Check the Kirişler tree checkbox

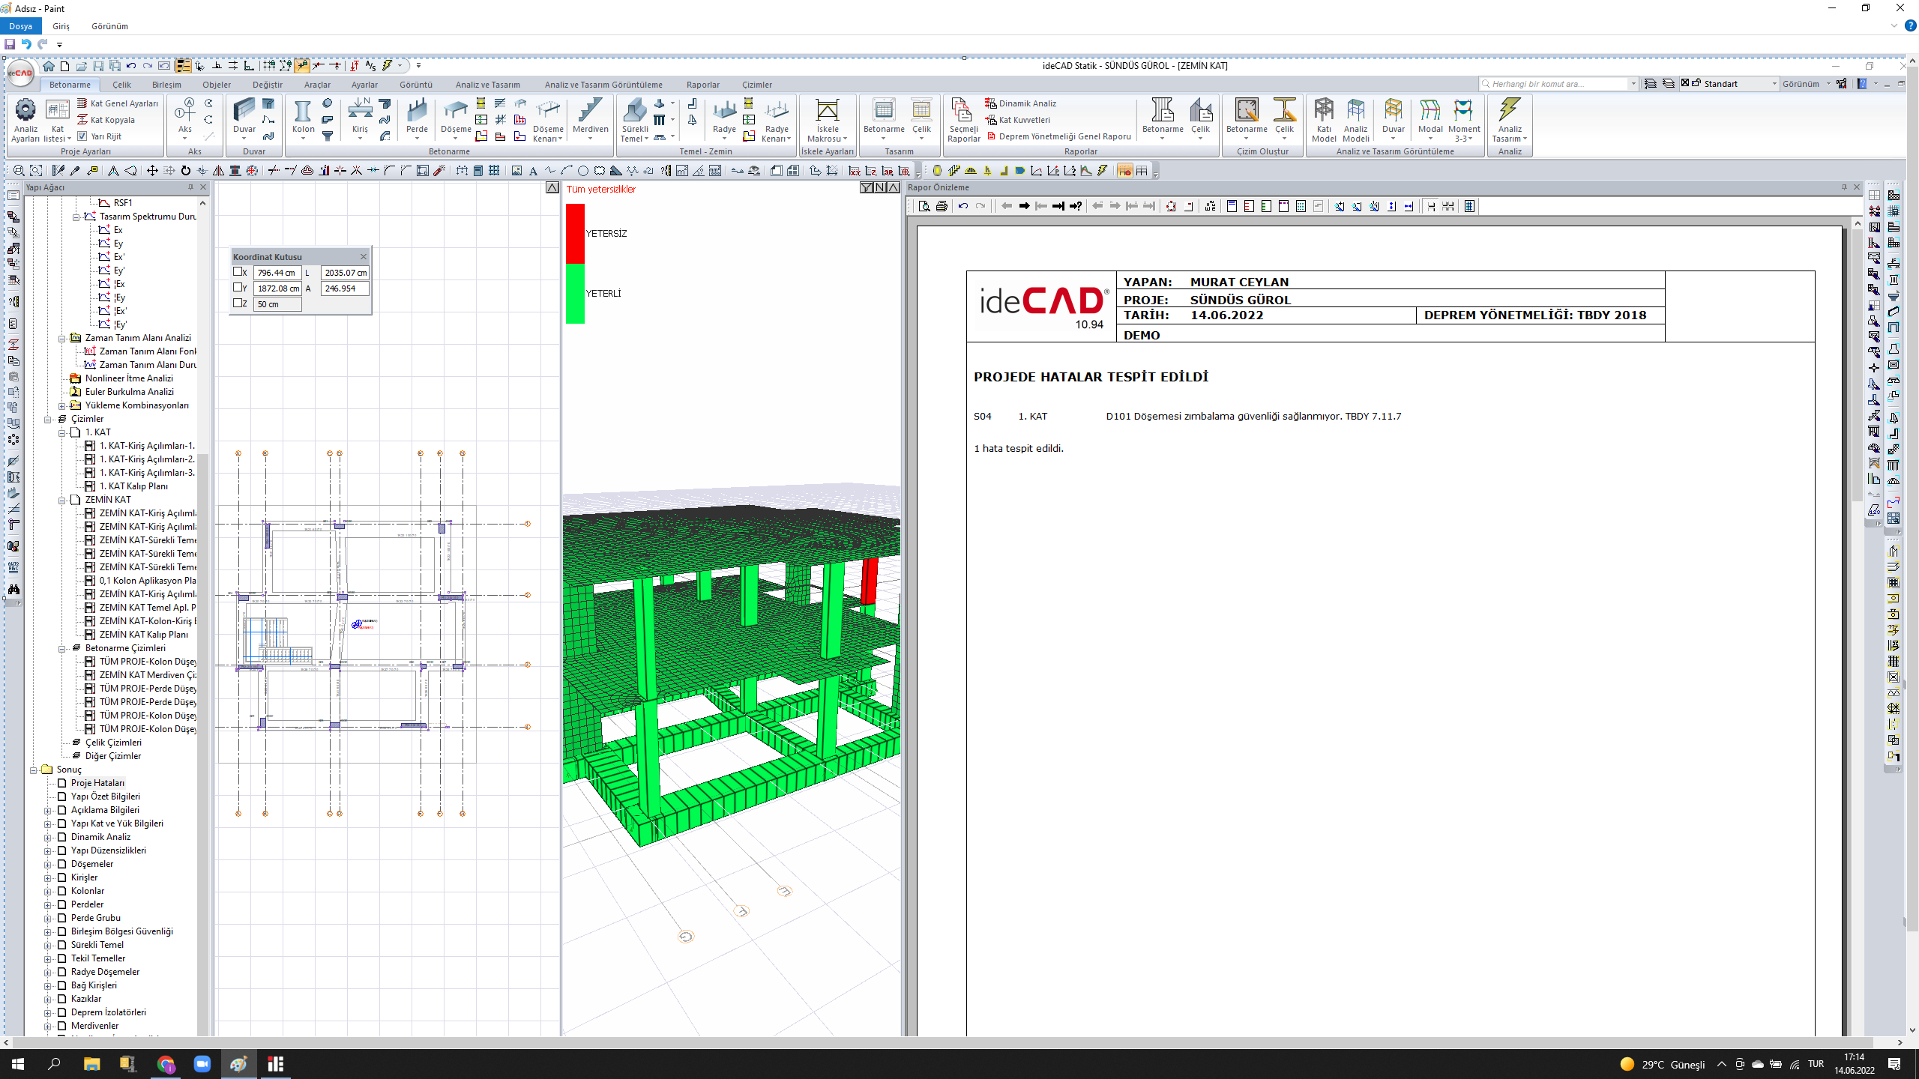[x=62, y=877]
